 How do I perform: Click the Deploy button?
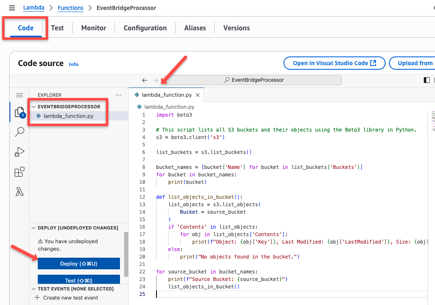[x=78, y=264]
